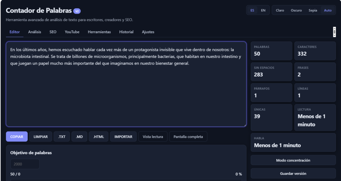
Task: Click the IMPORTAR button
Action: pyautogui.click(x=123, y=137)
